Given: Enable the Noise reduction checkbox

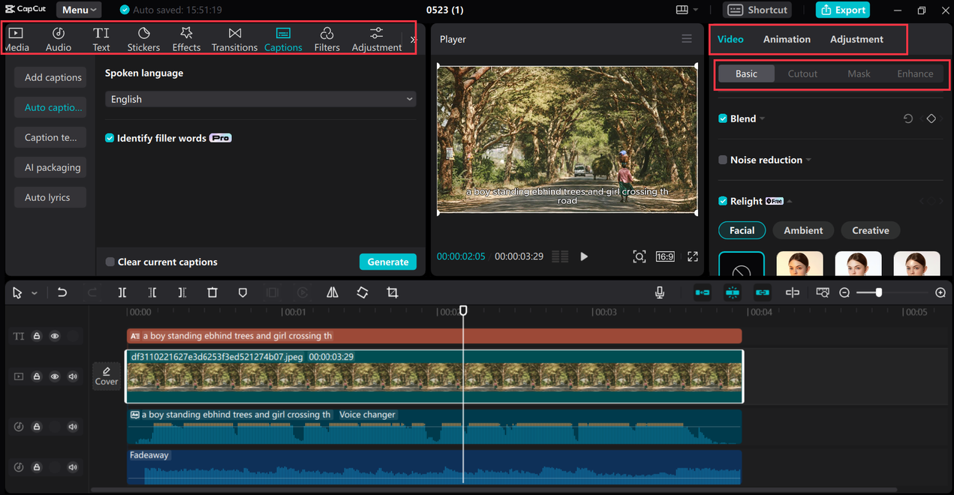Looking at the screenshot, I should [723, 160].
